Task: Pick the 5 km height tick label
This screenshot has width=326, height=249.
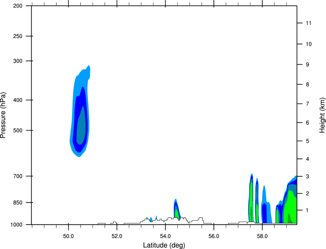Action: coord(308,141)
